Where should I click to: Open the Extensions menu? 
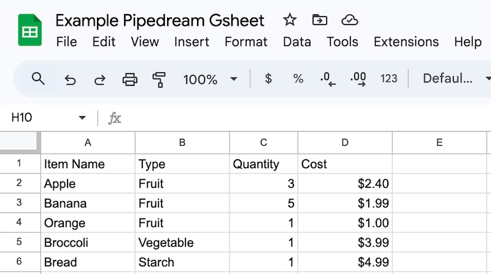tap(406, 42)
